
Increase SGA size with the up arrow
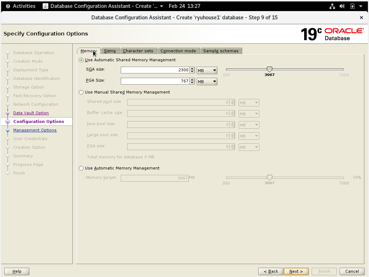coord(192,68)
